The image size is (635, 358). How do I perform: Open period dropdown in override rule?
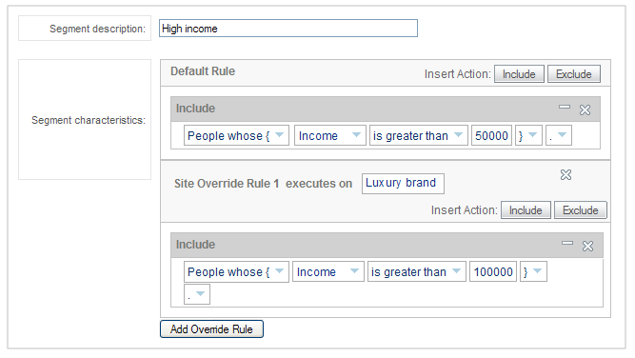(x=197, y=294)
